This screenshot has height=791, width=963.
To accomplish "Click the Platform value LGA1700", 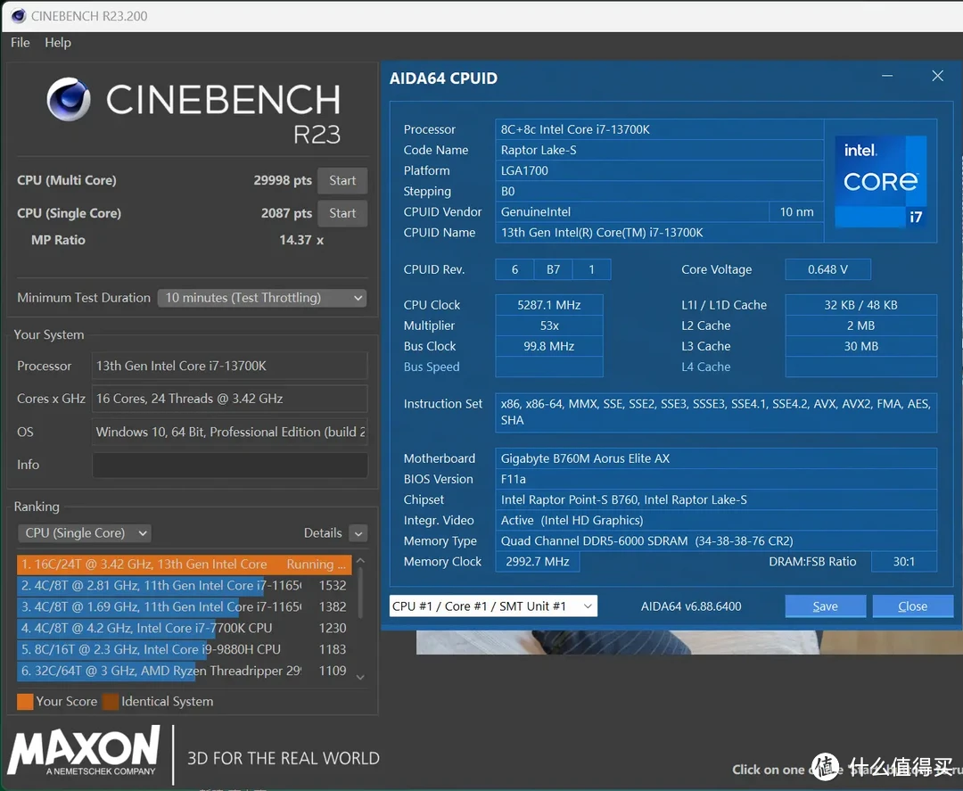I will pos(659,170).
